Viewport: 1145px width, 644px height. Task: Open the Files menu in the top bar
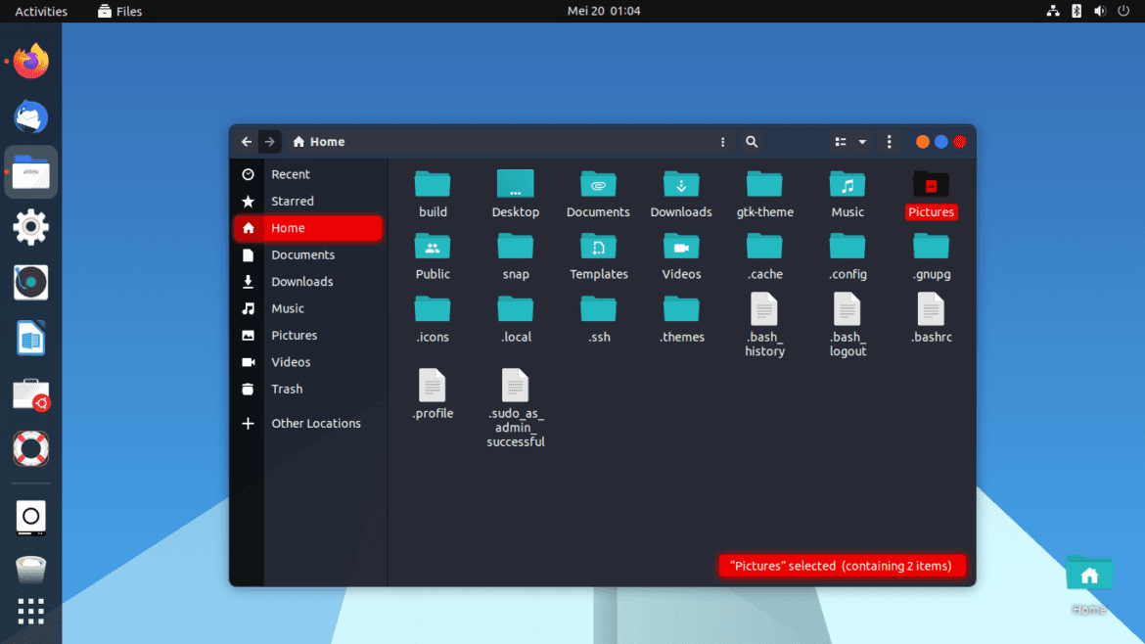click(119, 11)
